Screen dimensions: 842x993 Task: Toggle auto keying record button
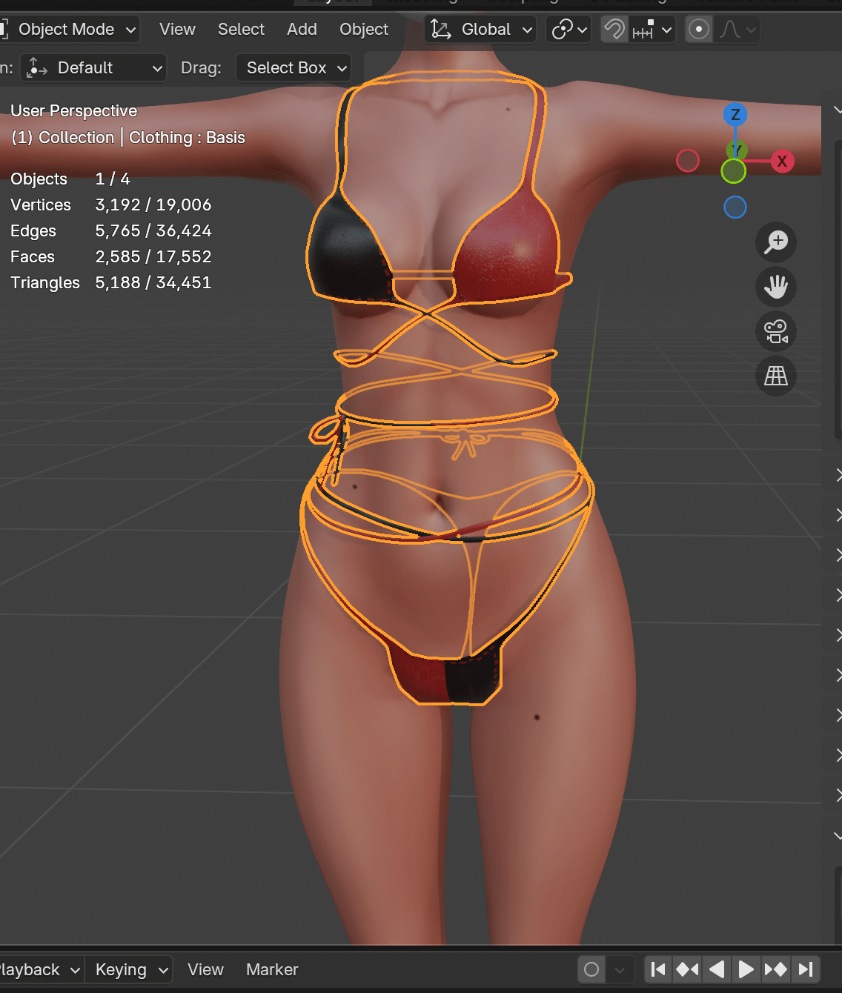pos(591,969)
